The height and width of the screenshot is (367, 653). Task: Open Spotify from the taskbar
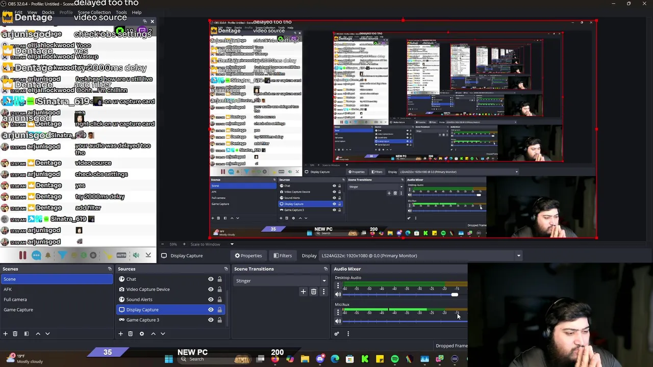pos(395,359)
